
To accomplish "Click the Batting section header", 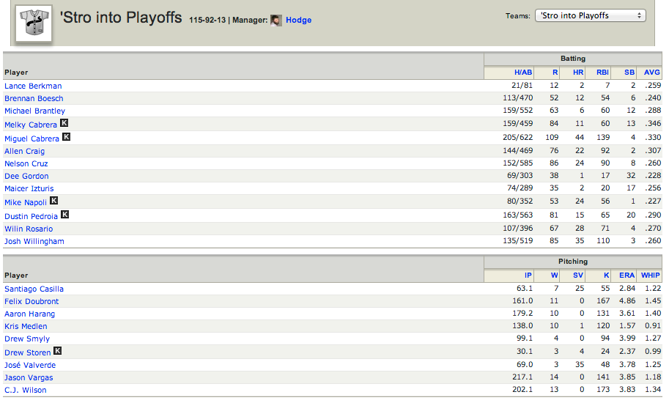I will (572, 59).
